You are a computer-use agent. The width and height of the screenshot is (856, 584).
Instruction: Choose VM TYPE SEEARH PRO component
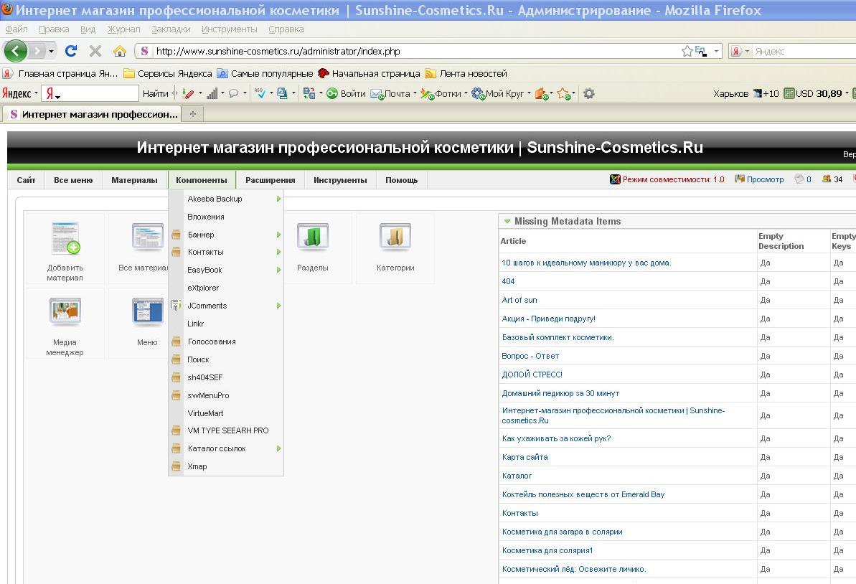227,430
